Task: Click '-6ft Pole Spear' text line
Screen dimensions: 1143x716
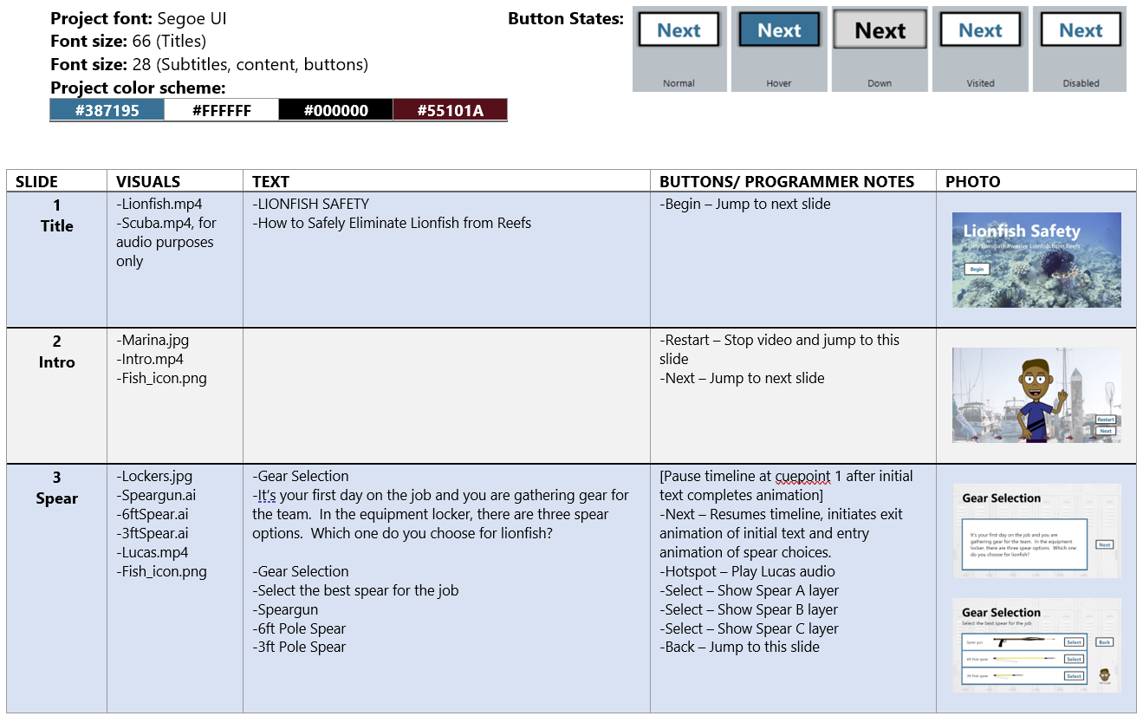Action: tap(299, 628)
